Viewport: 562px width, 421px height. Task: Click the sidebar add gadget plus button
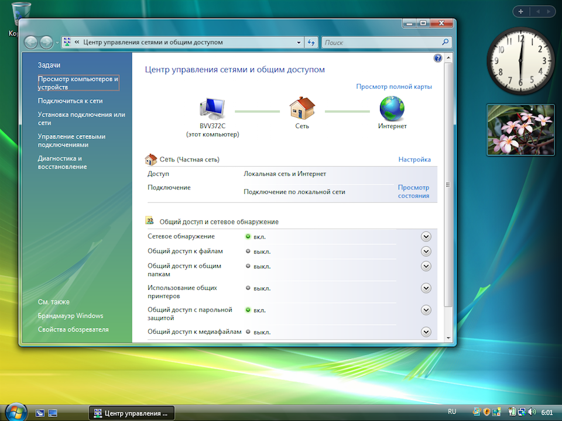point(521,12)
